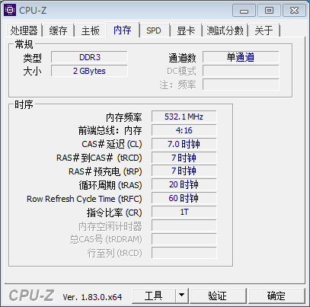The width and height of the screenshot is (310, 307).
Task: Click the 内存 tab
Action: click(123, 30)
